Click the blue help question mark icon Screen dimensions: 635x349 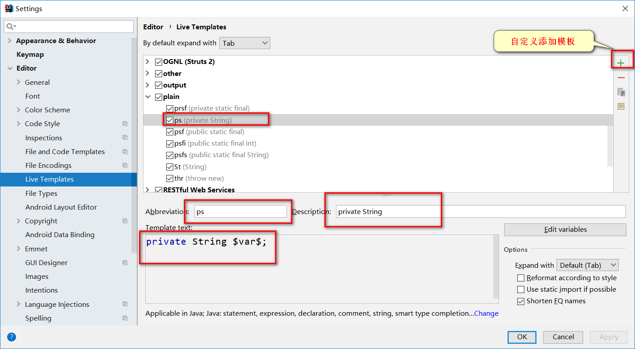(12, 337)
